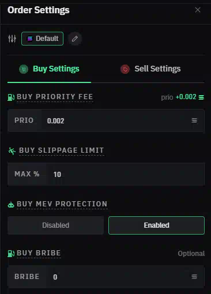Viewport: 211px width, 294px height.
Task: Click the gas pump icon beside Buy Bribe
Action: click(11, 254)
